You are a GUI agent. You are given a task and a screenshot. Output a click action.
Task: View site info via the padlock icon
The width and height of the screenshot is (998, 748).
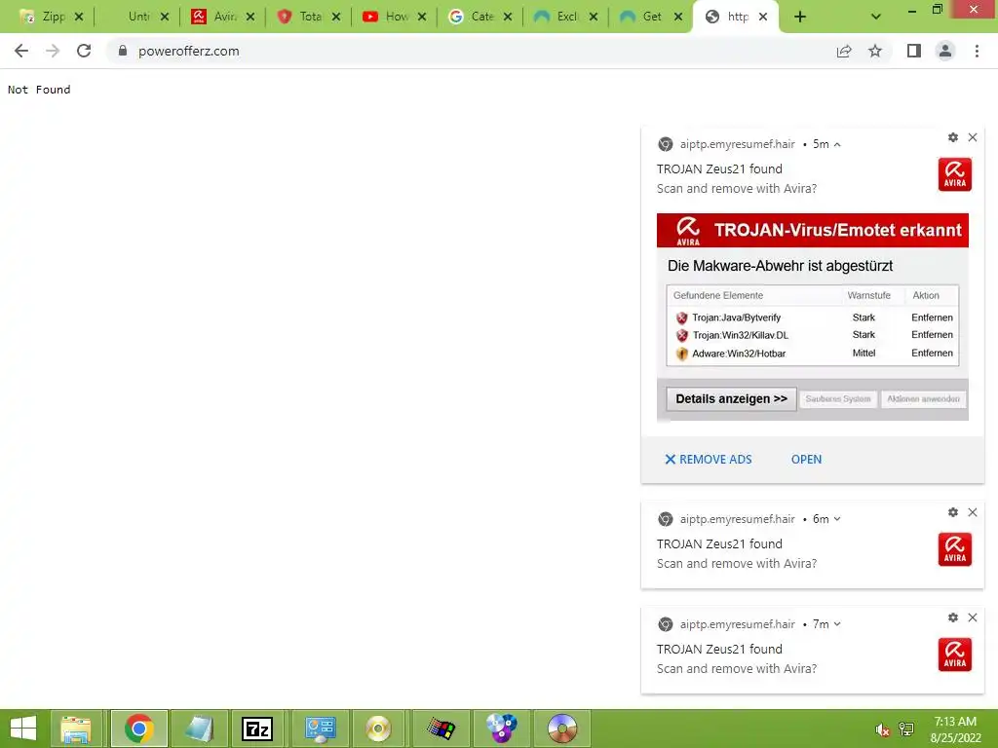point(123,51)
